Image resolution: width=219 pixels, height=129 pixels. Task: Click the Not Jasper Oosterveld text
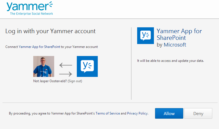(50, 81)
